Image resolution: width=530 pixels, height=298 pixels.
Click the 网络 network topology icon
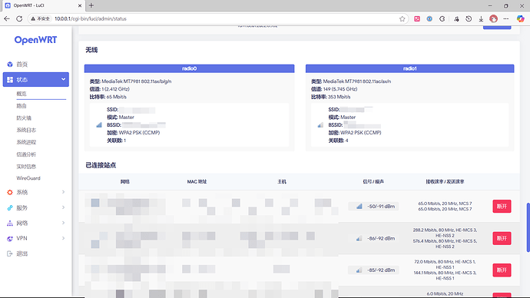pos(10,223)
